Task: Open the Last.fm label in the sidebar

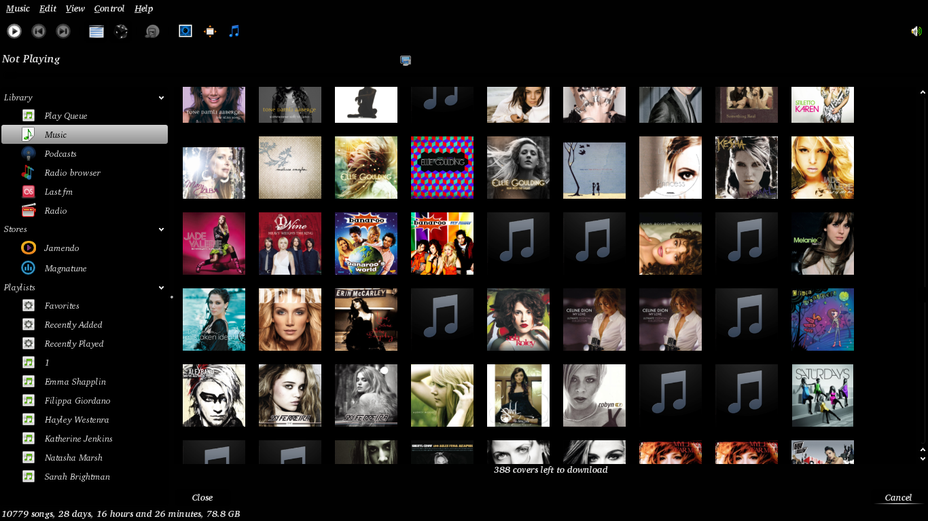Action: point(58,192)
